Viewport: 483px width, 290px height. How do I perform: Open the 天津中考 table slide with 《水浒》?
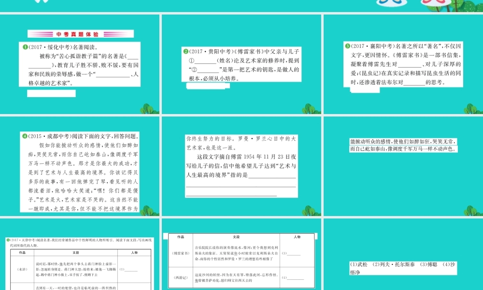point(80,254)
